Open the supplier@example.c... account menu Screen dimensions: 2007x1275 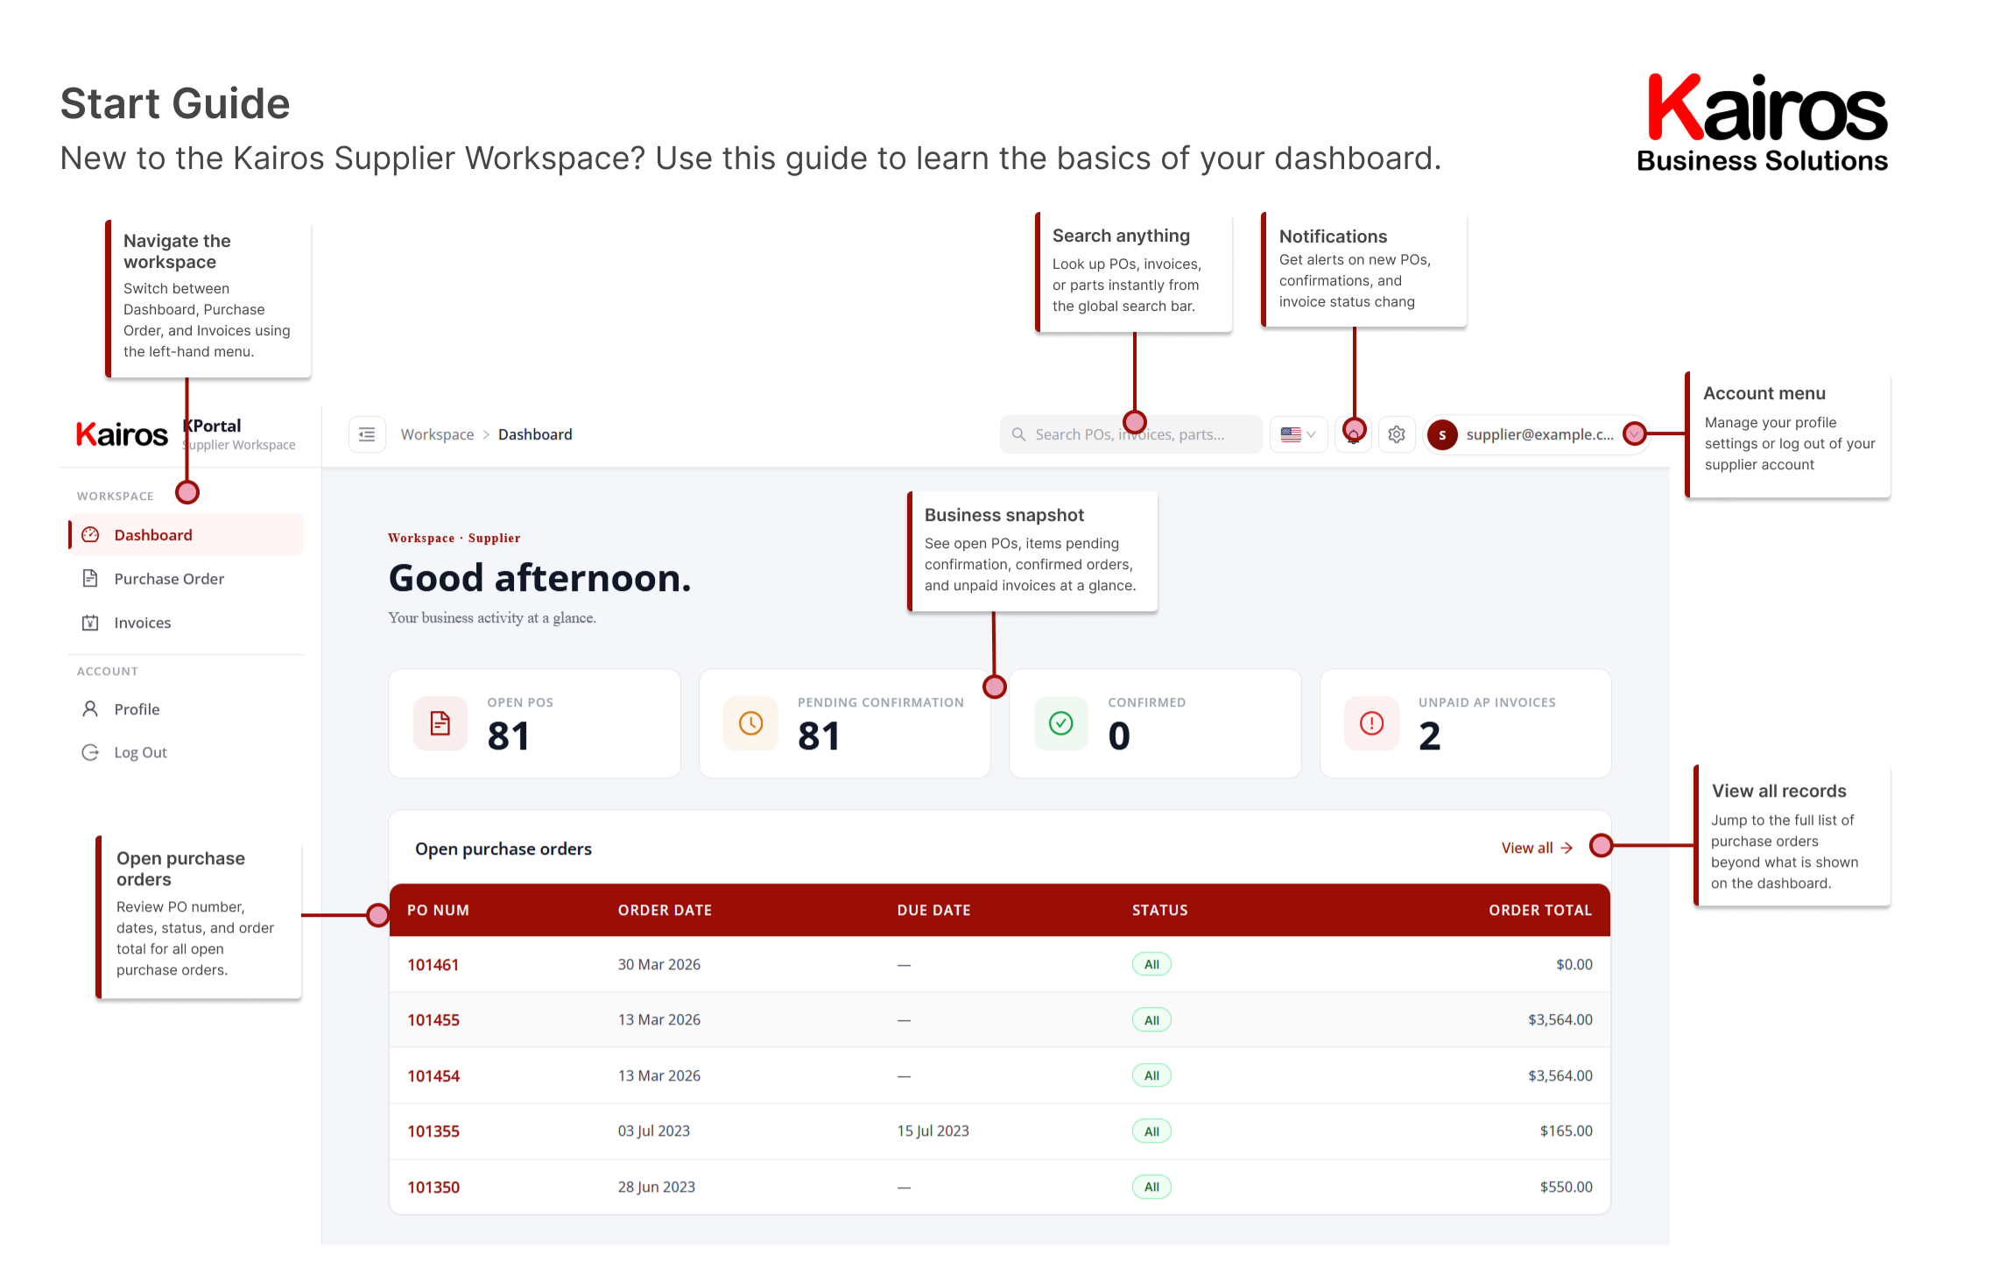pyautogui.click(x=1537, y=434)
